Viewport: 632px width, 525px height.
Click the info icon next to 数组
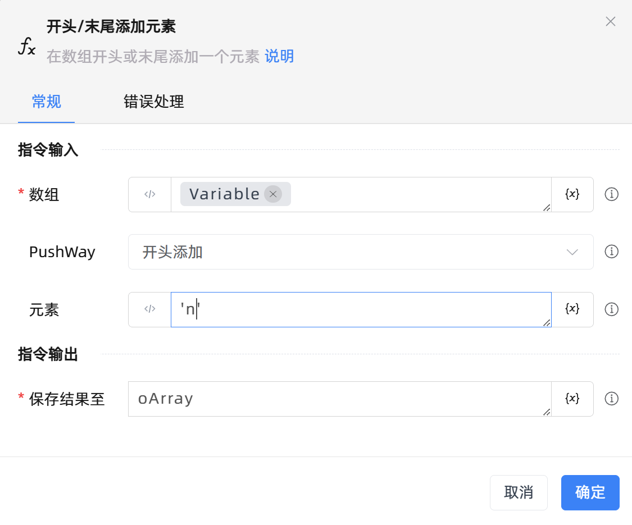tap(611, 194)
